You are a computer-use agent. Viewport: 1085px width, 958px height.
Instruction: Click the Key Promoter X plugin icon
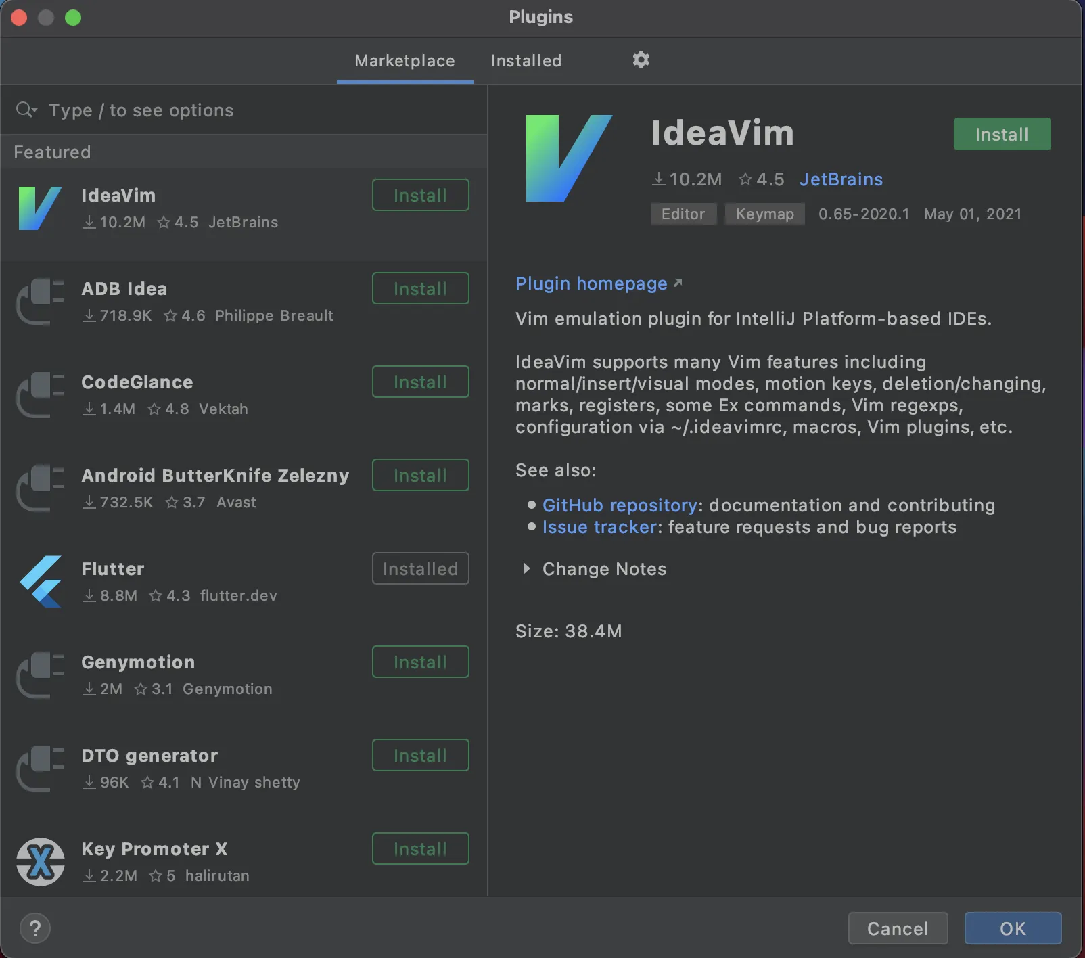(41, 861)
